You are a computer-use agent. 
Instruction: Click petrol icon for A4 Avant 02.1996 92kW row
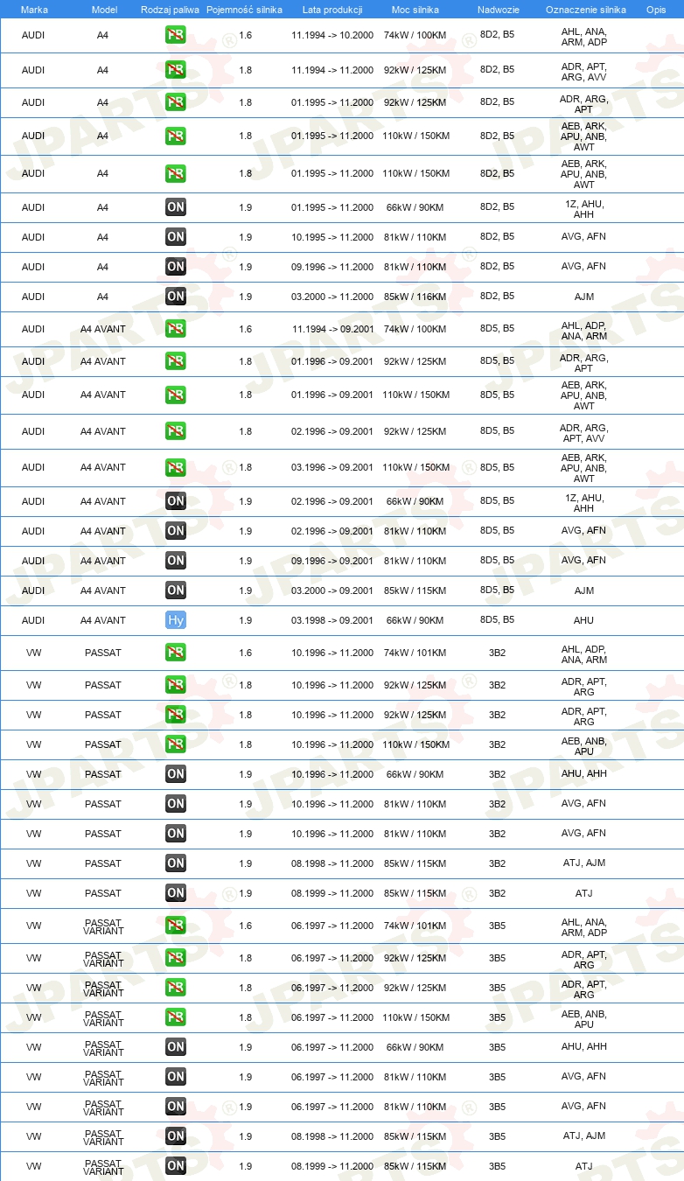[x=176, y=431]
